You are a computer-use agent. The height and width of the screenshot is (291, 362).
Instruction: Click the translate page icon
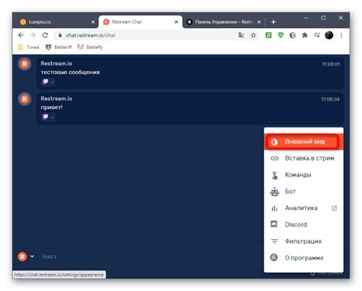coord(241,35)
